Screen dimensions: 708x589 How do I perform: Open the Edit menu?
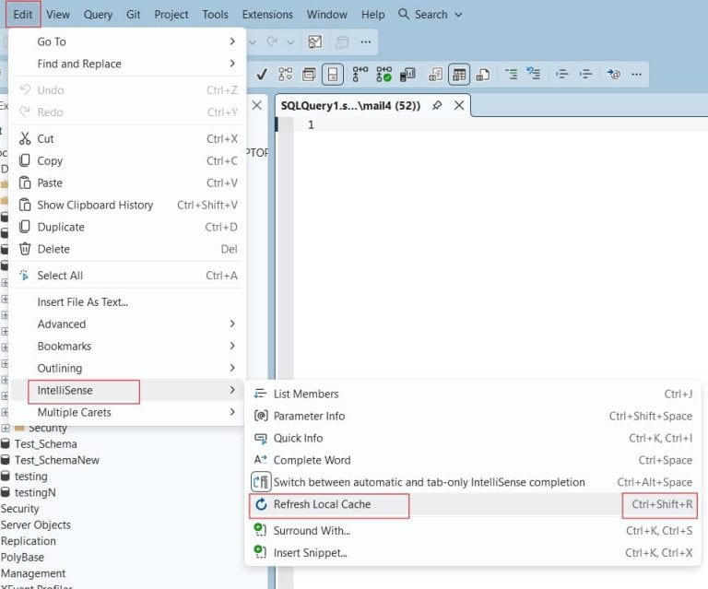(x=22, y=15)
